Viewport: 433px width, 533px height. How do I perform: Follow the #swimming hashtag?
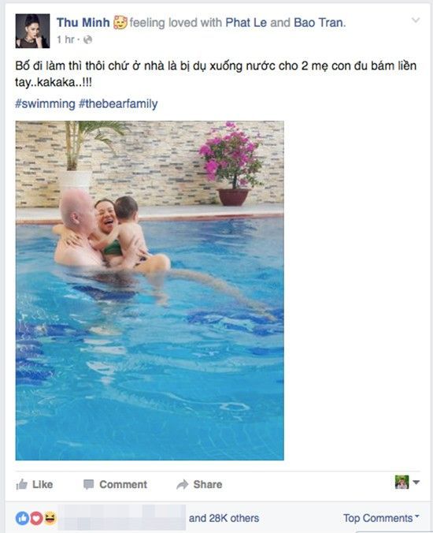coord(45,103)
